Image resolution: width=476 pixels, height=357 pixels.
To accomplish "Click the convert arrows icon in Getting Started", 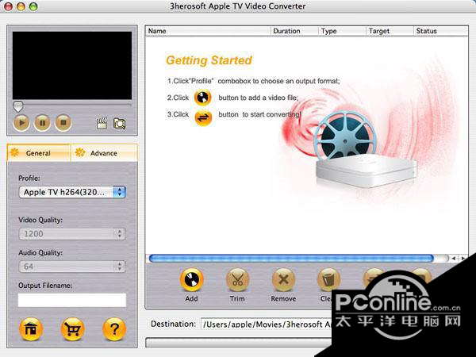I will coord(203,117).
